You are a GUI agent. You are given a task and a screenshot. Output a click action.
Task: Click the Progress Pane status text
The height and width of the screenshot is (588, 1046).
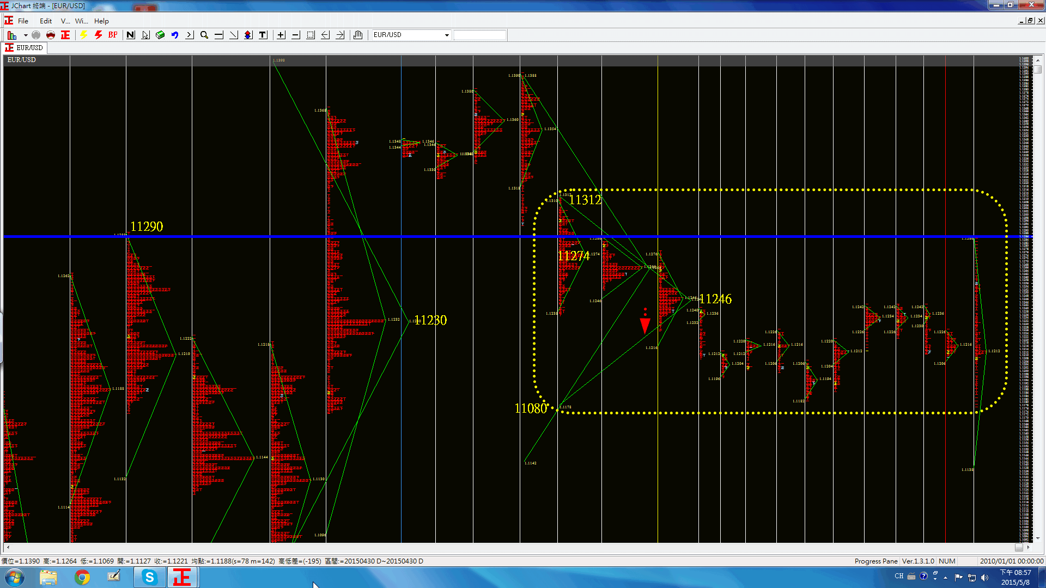coord(876,561)
